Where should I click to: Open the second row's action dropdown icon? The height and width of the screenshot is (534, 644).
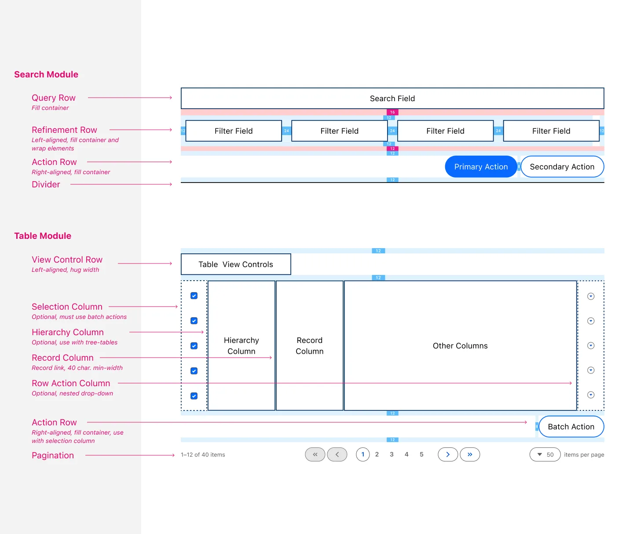(591, 321)
